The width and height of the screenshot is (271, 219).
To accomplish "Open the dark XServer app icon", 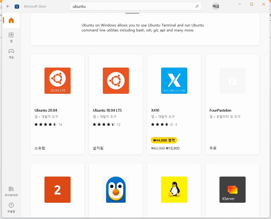I will [233, 190].
